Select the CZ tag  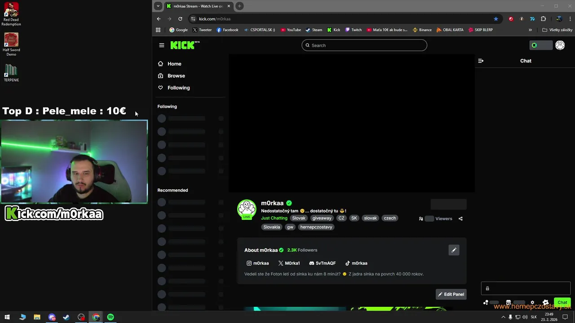[x=341, y=218]
